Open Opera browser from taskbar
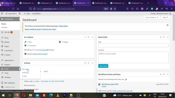This screenshot has width=175, height=98. click(x=24, y=95)
